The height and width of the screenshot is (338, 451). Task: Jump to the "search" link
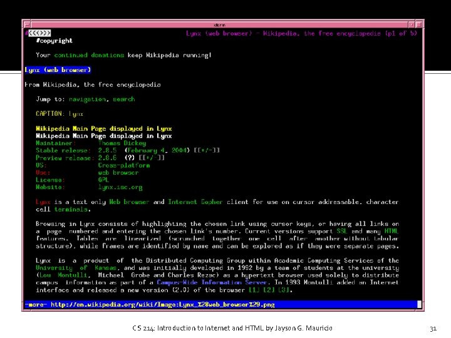point(123,100)
